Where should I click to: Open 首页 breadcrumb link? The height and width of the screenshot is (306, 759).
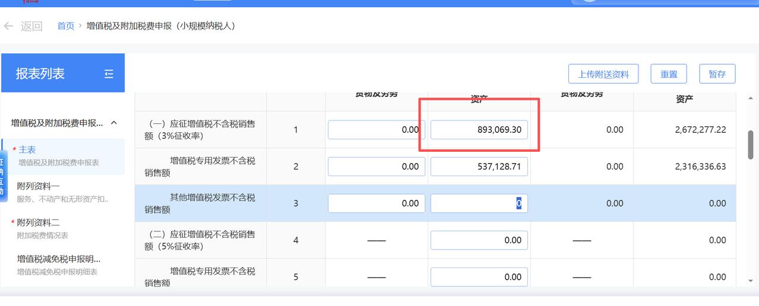66,26
